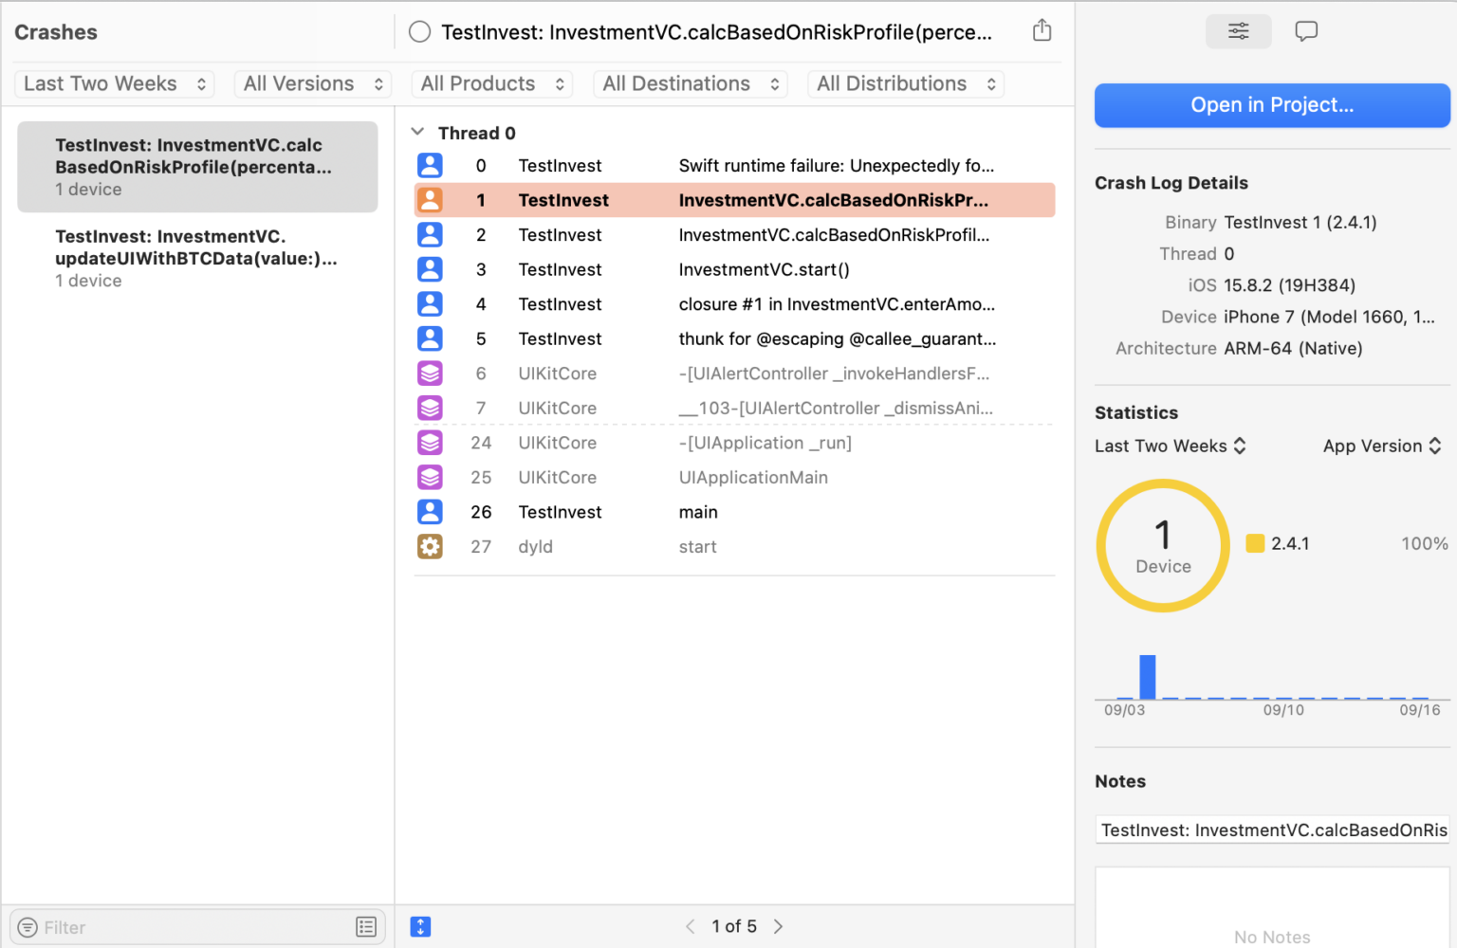Select the UIKitCore icon on frame 6

(430, 374)
